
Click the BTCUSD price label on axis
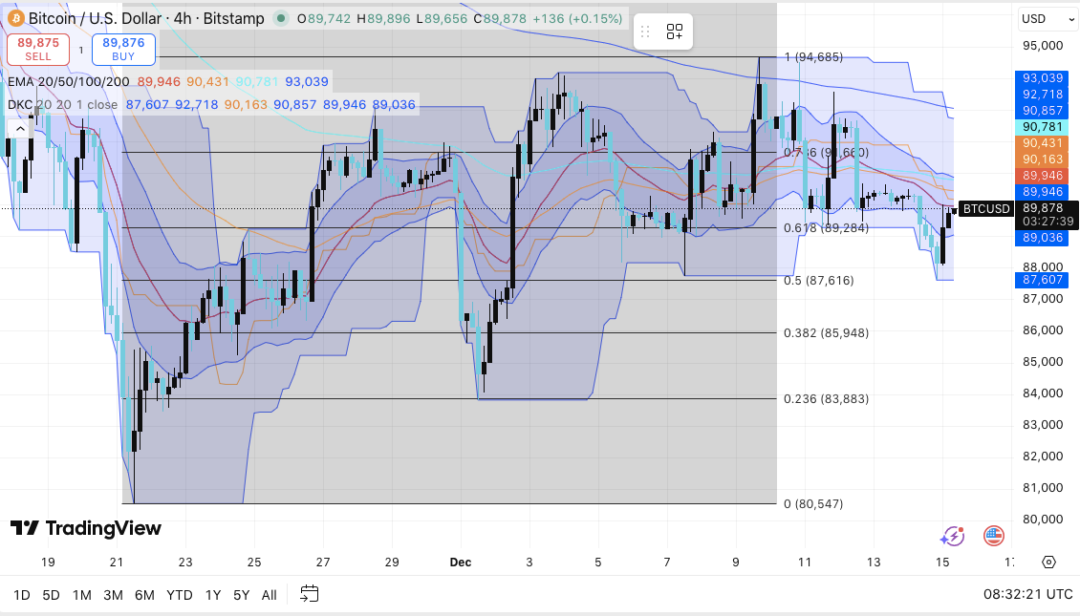click(x=985, y=208)
